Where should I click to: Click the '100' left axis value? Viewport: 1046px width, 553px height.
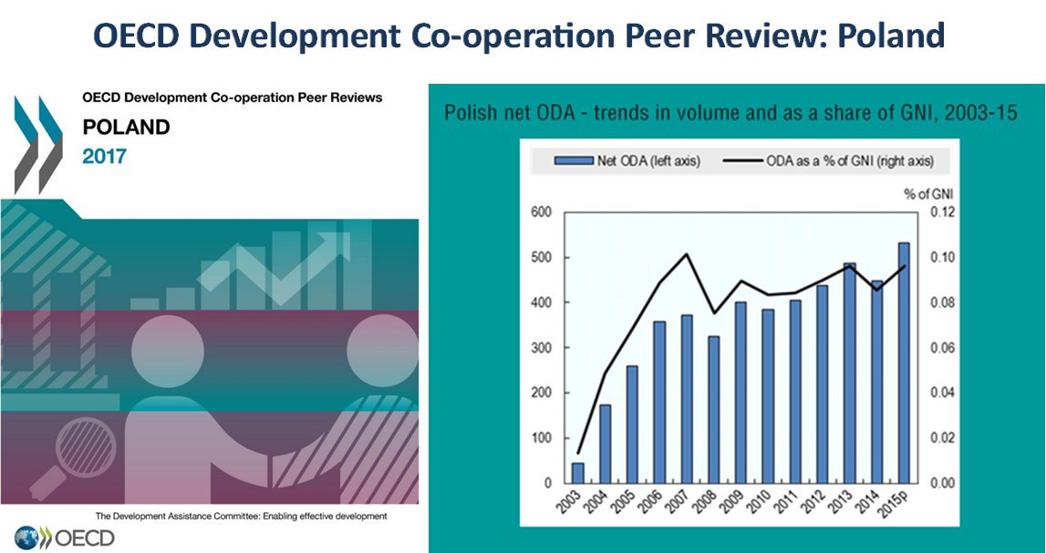[541, 437]
